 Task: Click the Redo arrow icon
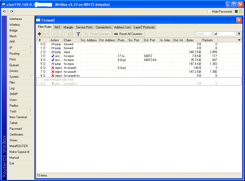(11, 11)
